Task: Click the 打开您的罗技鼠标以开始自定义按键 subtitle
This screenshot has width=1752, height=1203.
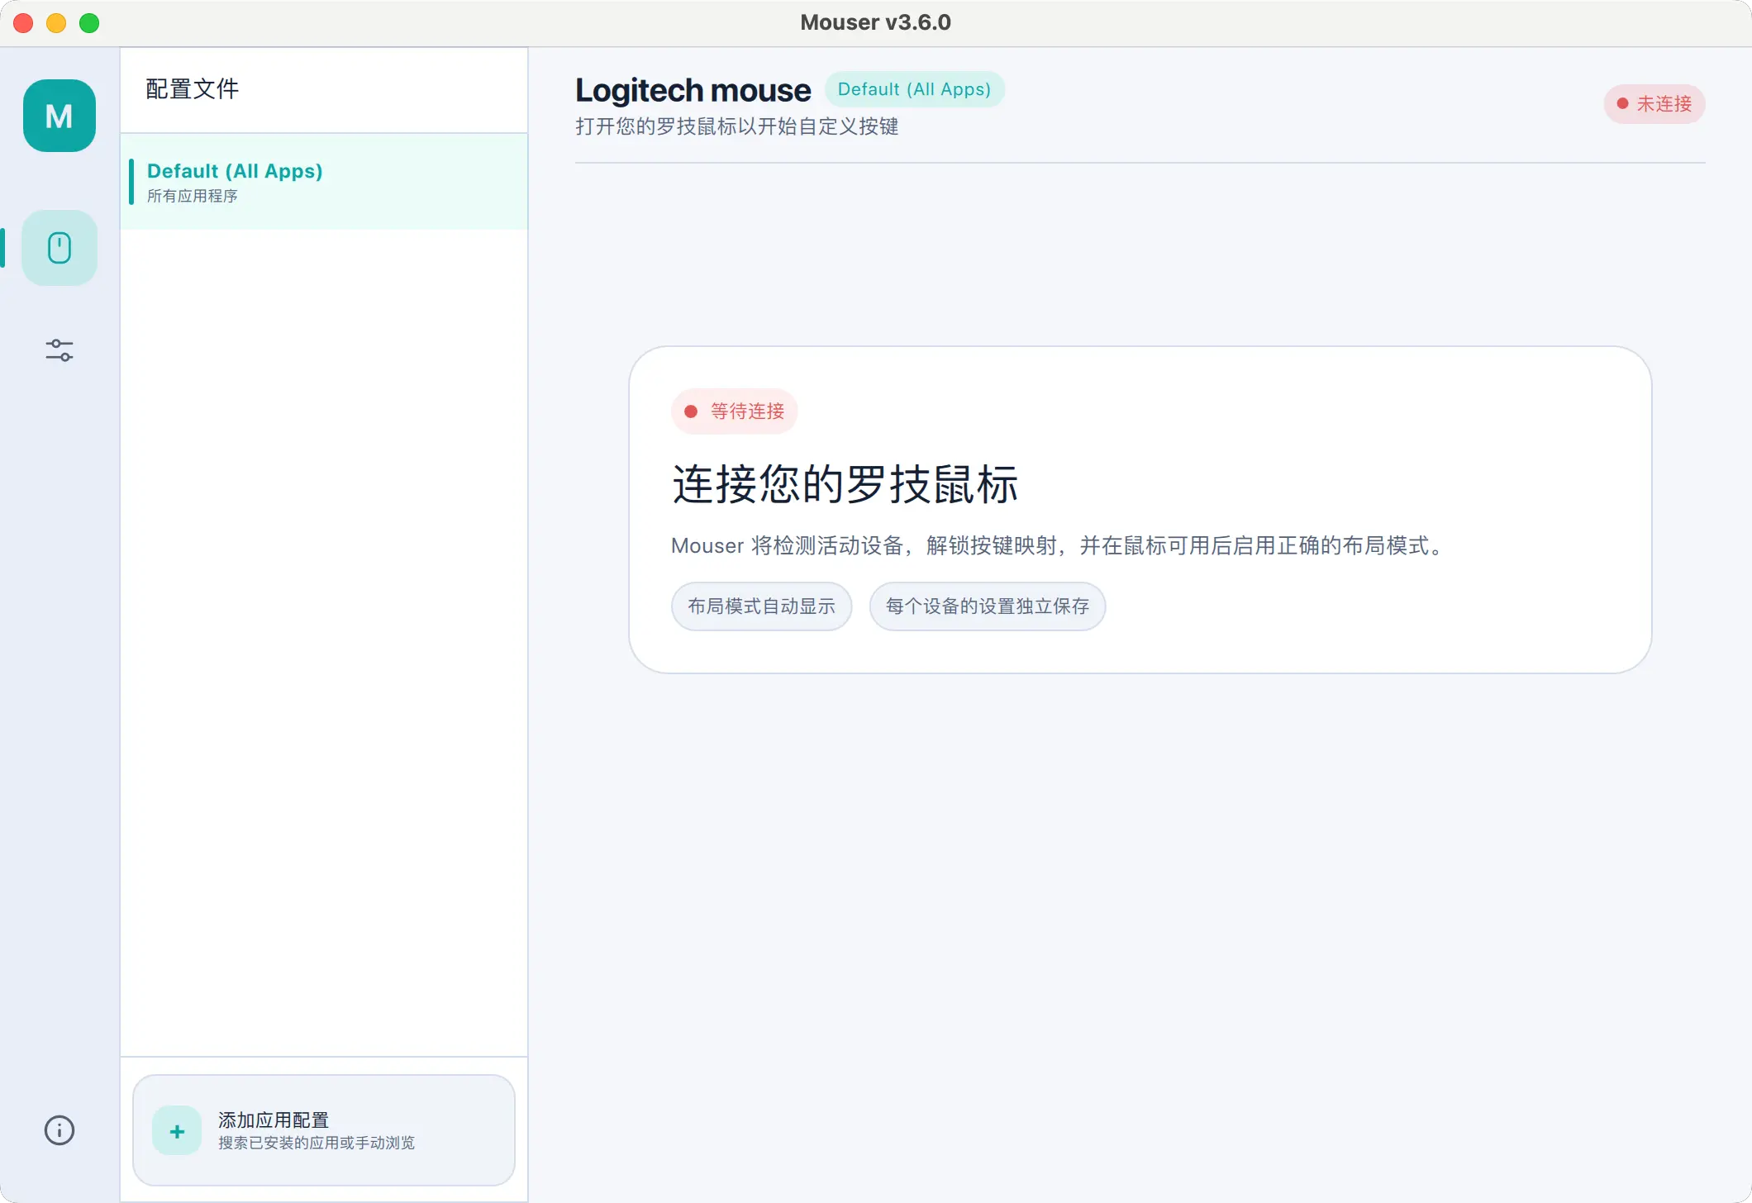Action: click(737, 126)
